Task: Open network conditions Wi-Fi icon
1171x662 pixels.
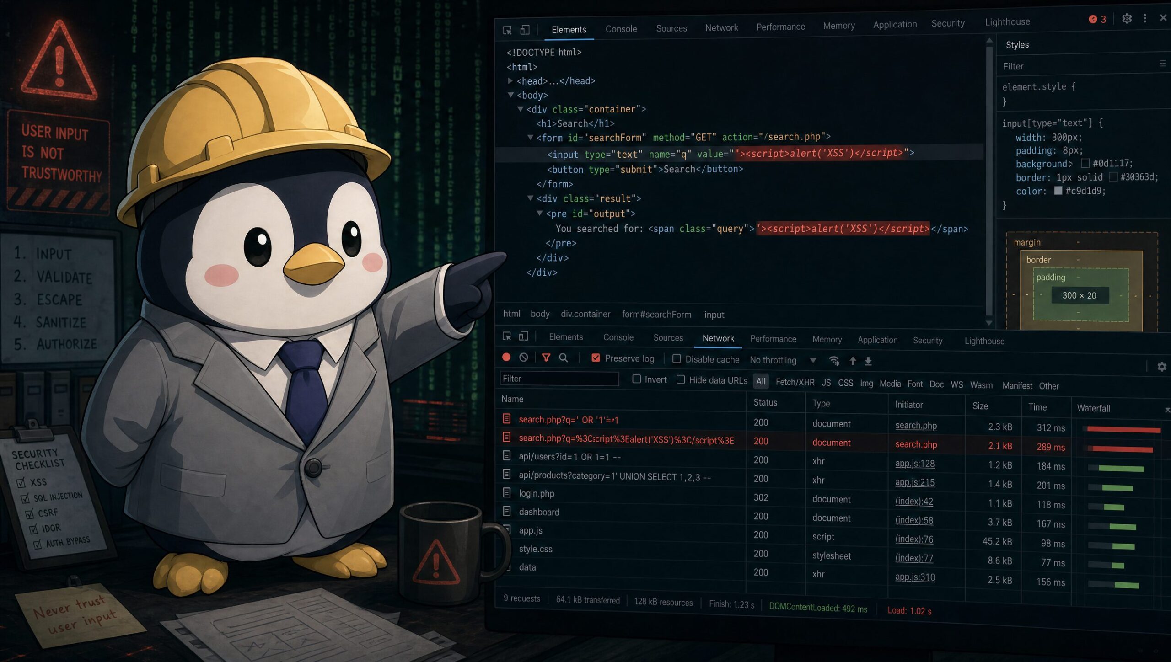Action: pyautogui.click(x=834, y=361)
